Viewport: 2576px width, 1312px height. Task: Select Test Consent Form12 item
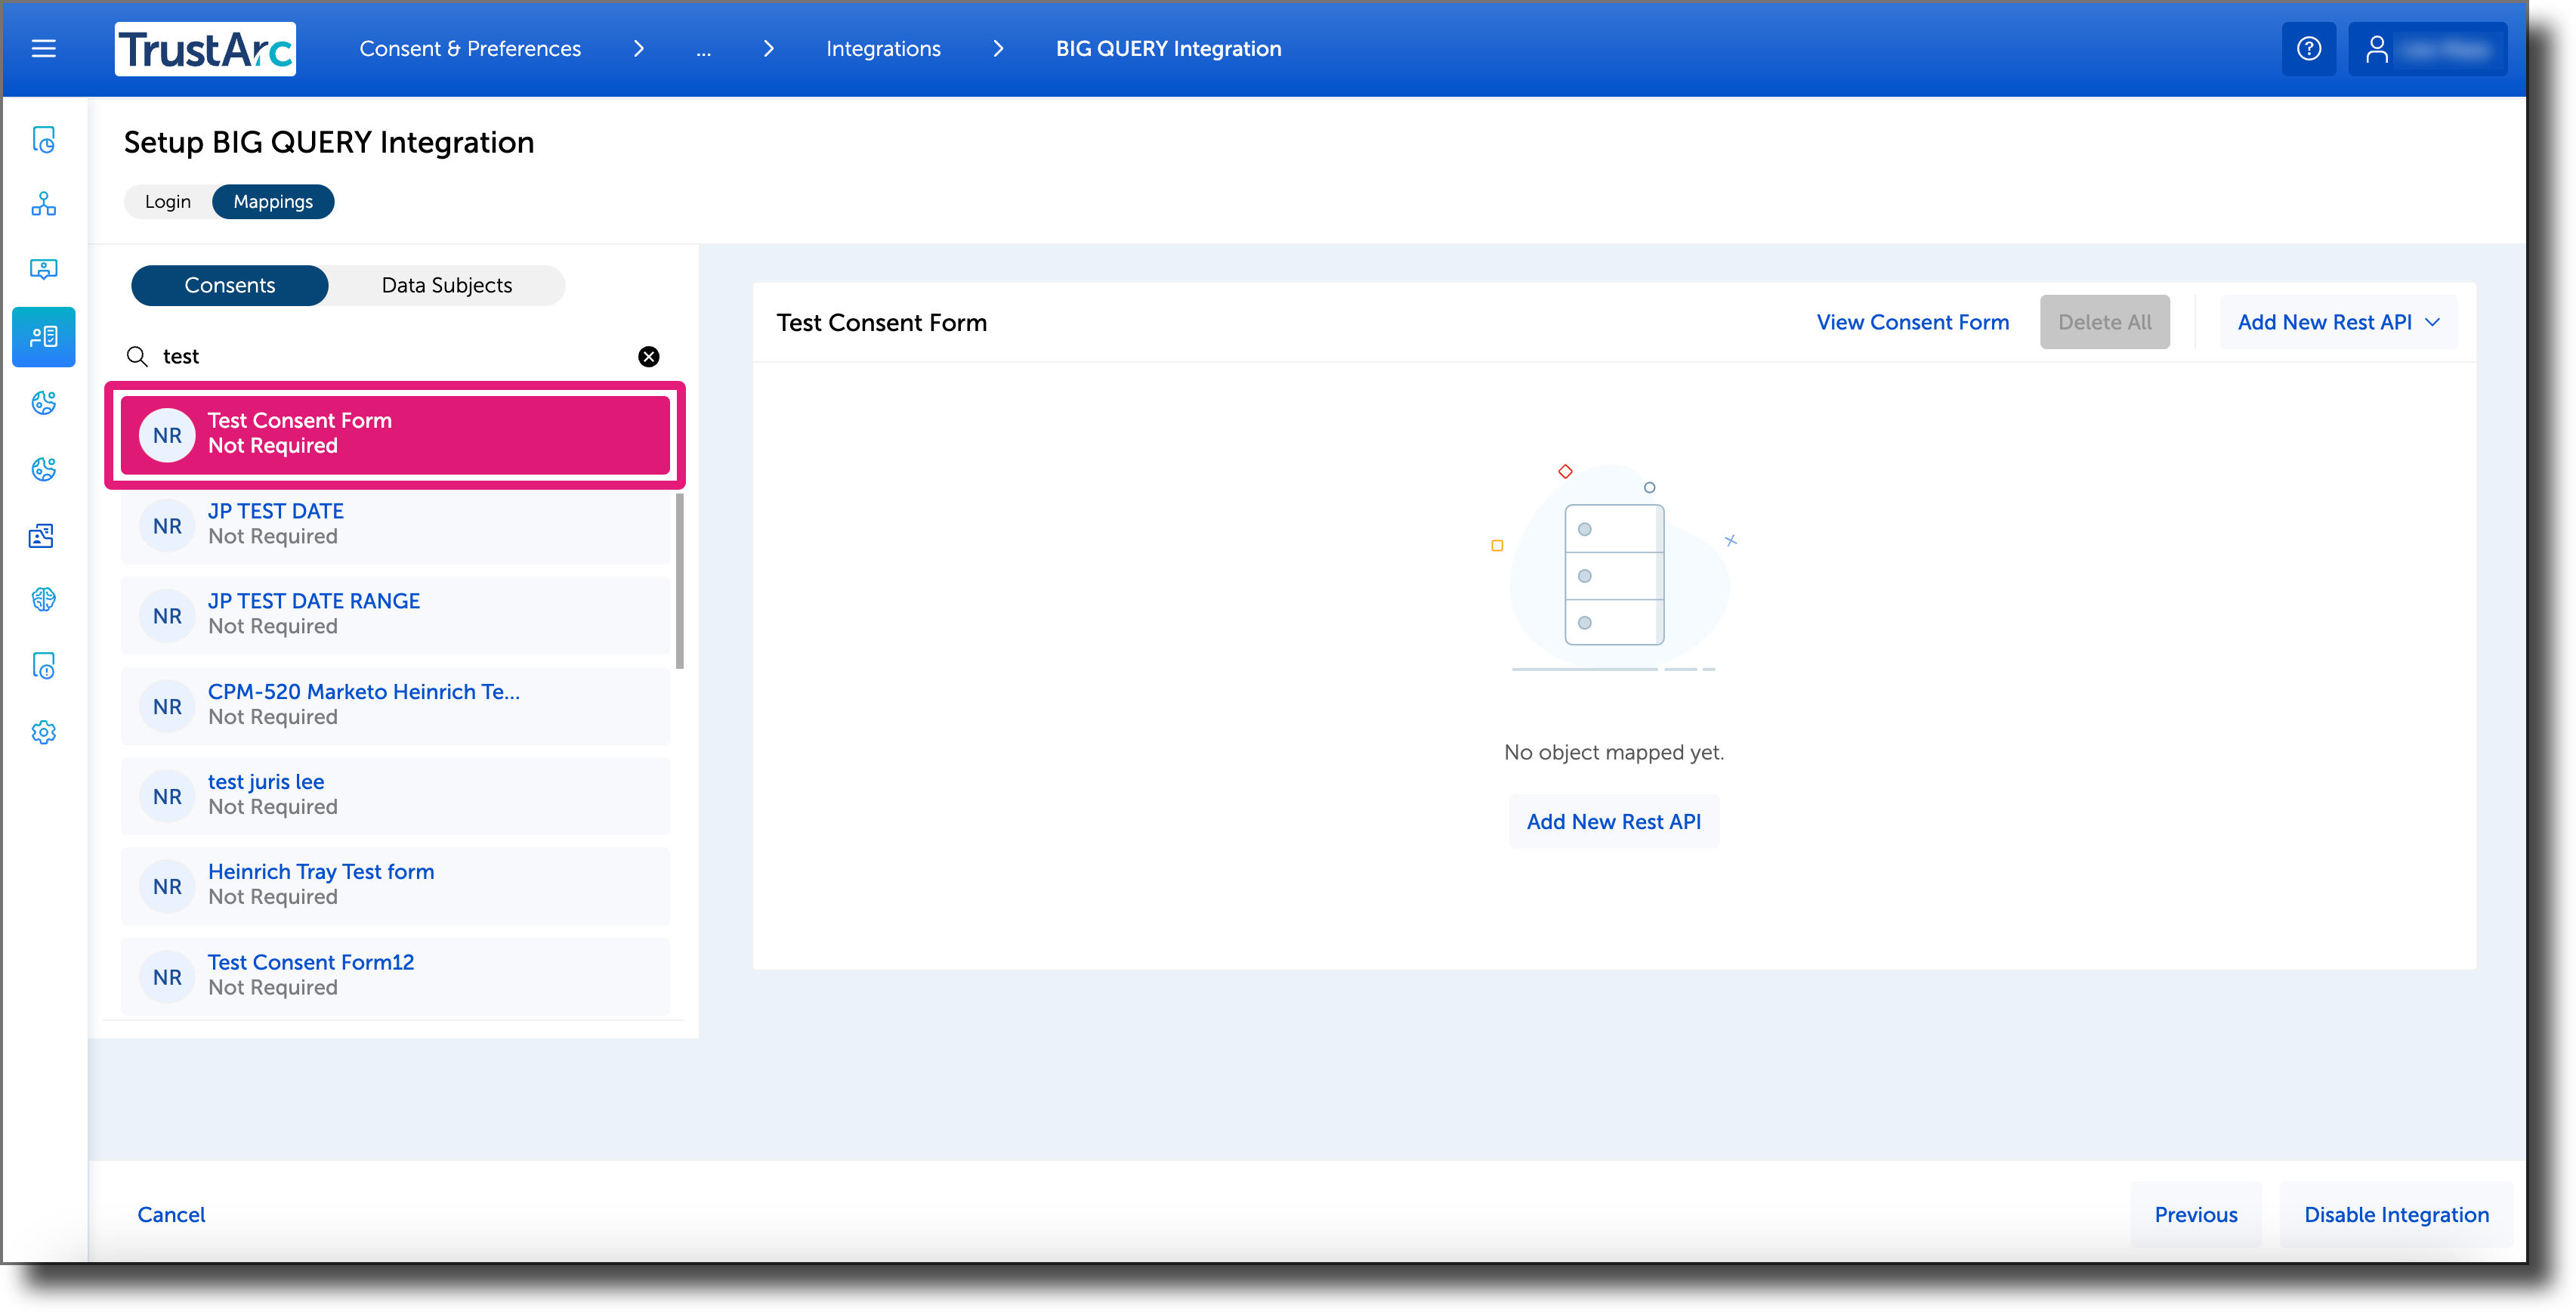point(395,976)
